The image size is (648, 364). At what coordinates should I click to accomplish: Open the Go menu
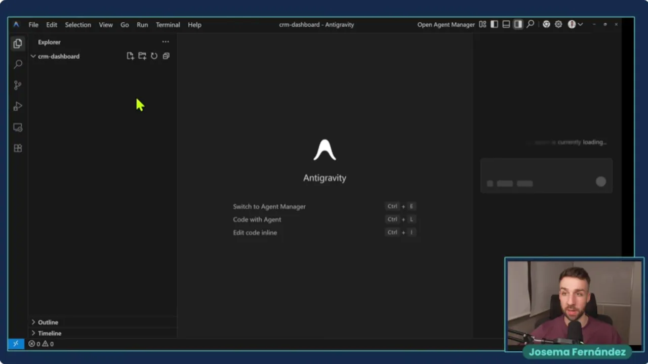point(125,24)
